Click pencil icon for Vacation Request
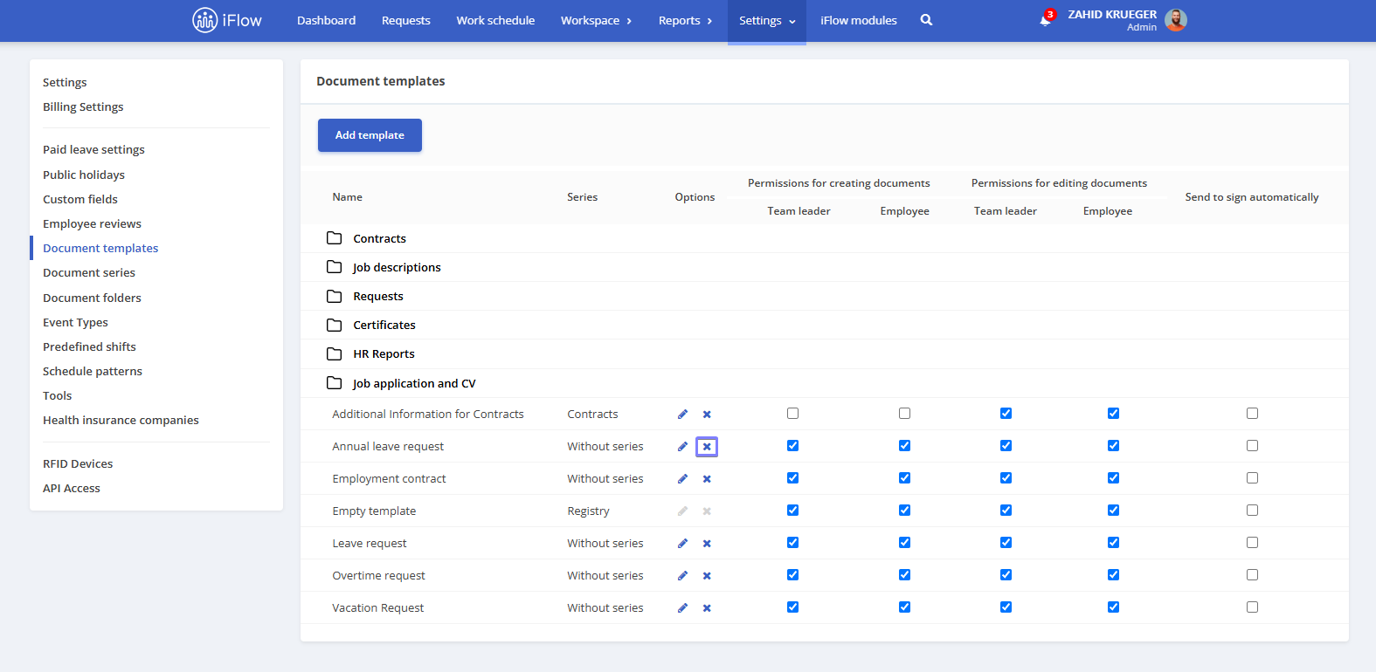Screen dimensions: 1376x672 pyautogui.click(x=682, y=608)
